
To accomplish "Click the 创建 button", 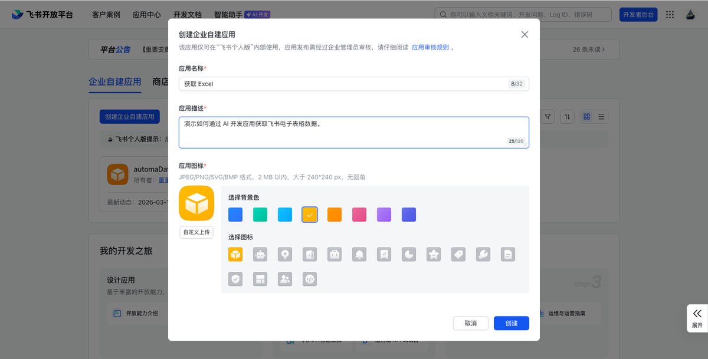I will click(512, 323).
